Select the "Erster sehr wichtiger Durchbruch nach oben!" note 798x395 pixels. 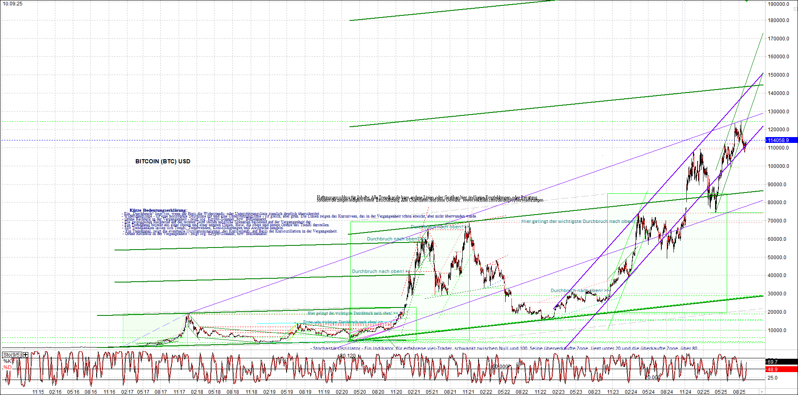point(342,321)
